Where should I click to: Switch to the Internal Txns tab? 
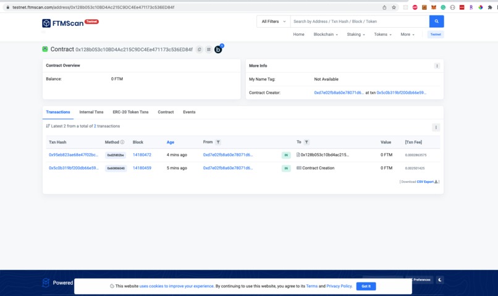91,112
